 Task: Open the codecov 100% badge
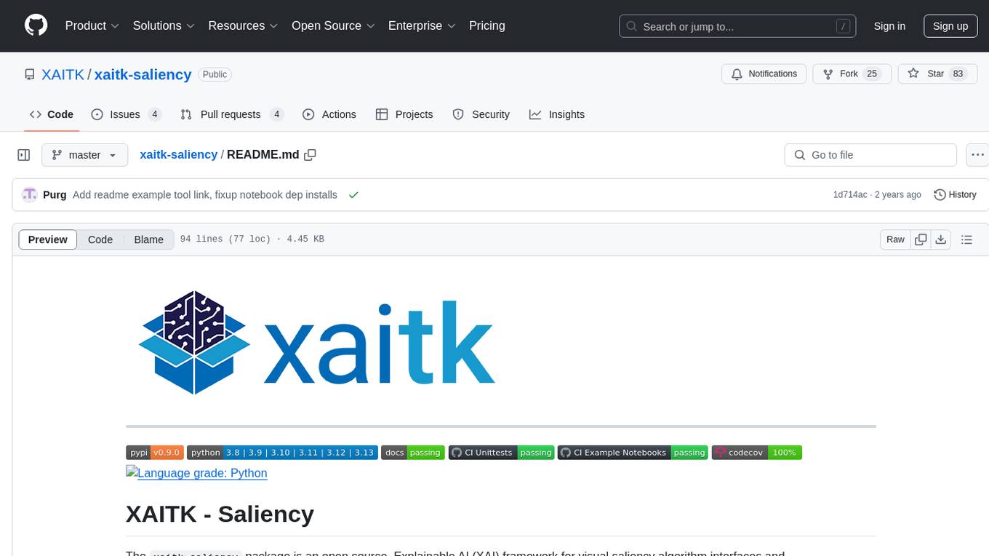coord(757,453)
